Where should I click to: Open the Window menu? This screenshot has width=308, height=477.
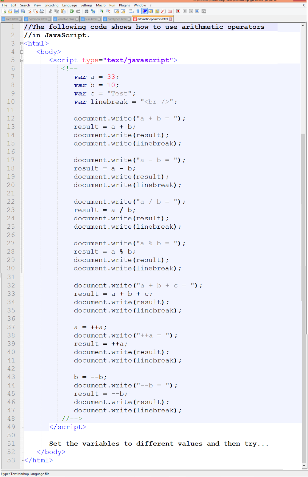click(x=140, y=5)
